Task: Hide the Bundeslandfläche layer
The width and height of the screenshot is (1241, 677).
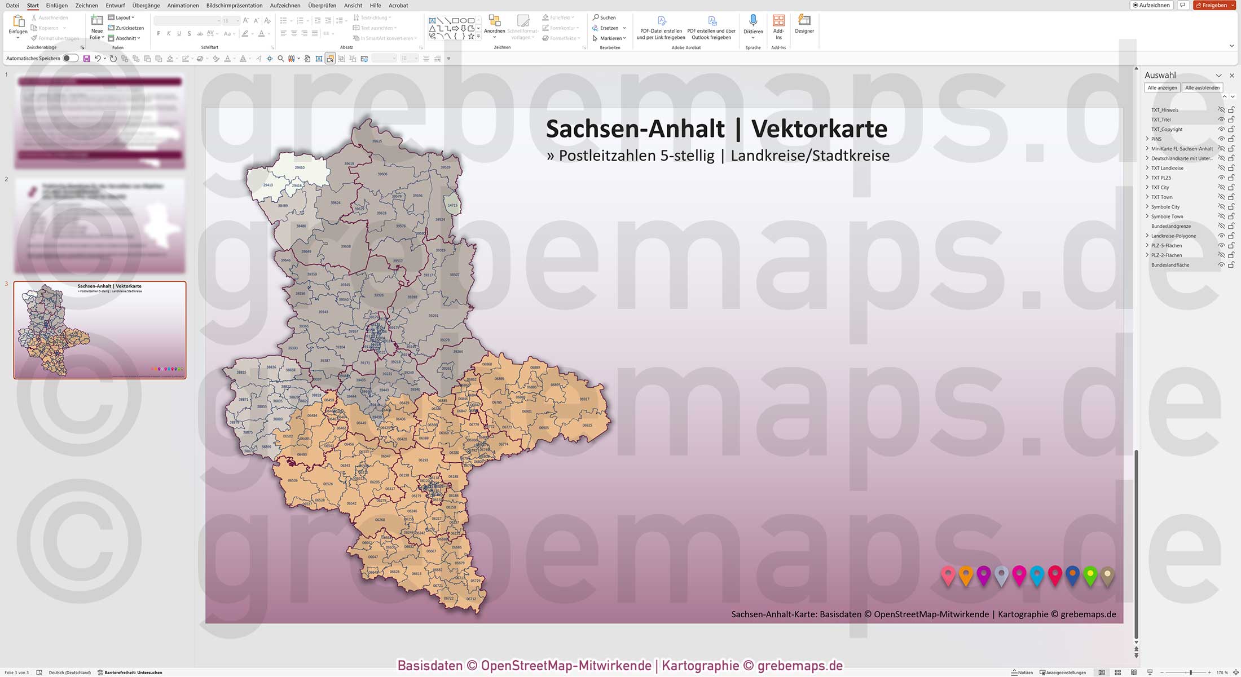Action: point(1222,265)
